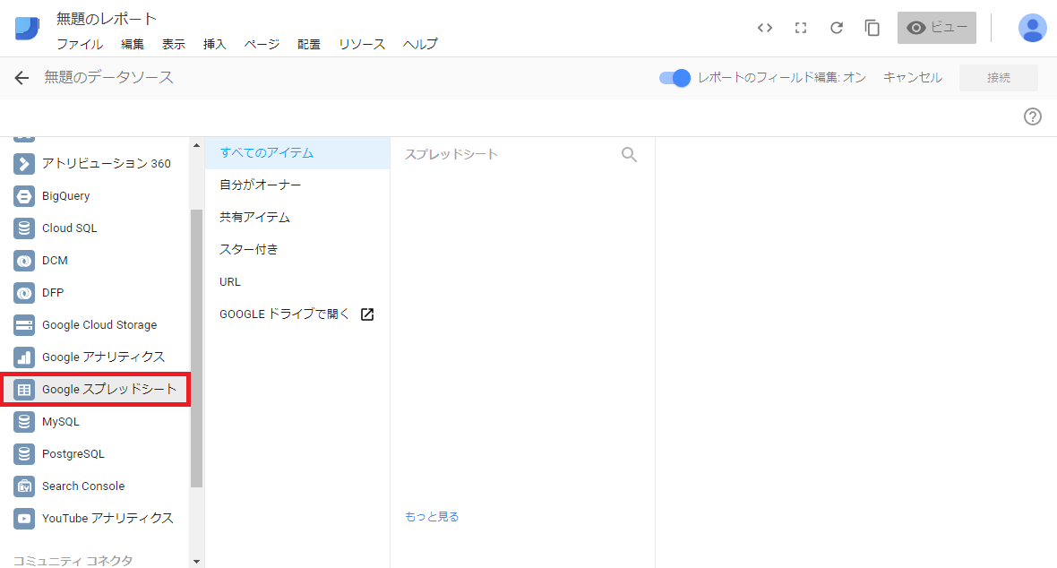Click the GOOGLE ドライブで開く text link
Viewport: 1057px width, 568px height.
(285, 314)
